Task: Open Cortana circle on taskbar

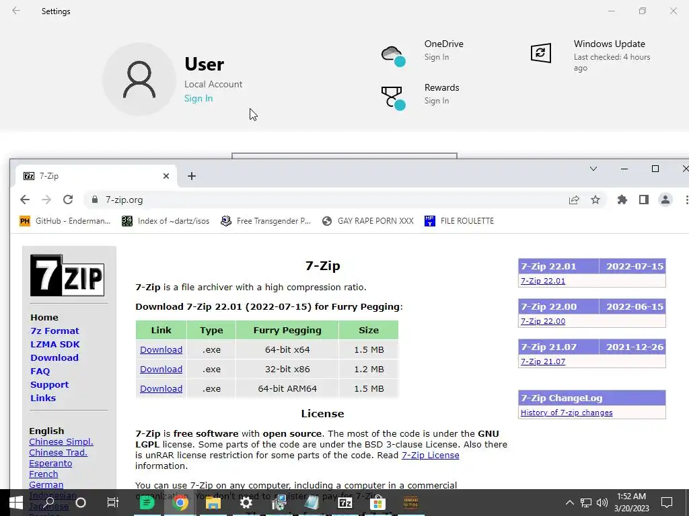Action: [81, 503]
